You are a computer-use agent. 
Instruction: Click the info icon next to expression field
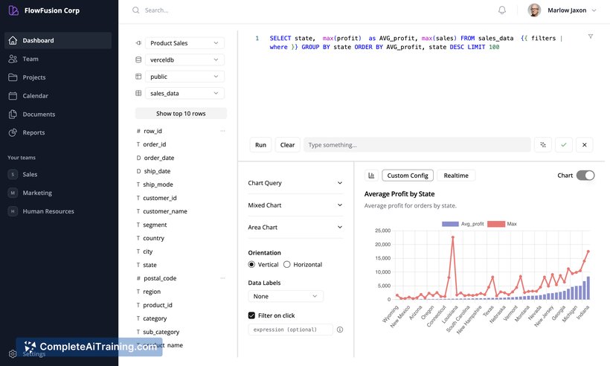click(340, 330)
